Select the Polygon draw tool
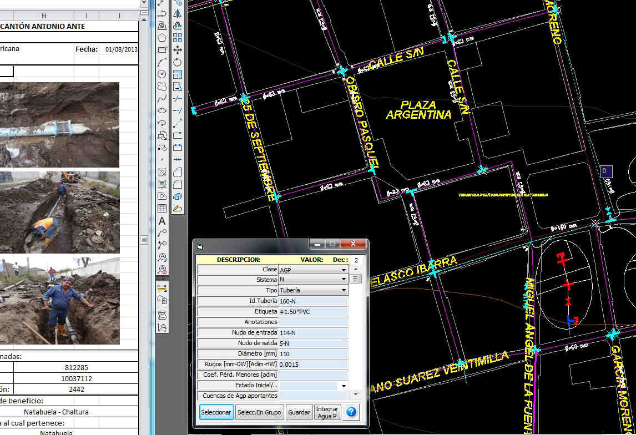Image resolution: width=636 pixels, height=435 pixels. point(162,38)
